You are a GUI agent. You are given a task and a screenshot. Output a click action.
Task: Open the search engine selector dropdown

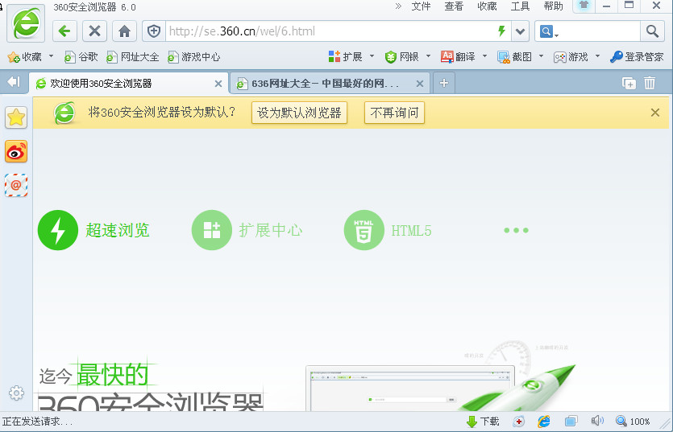pos(549,31)
